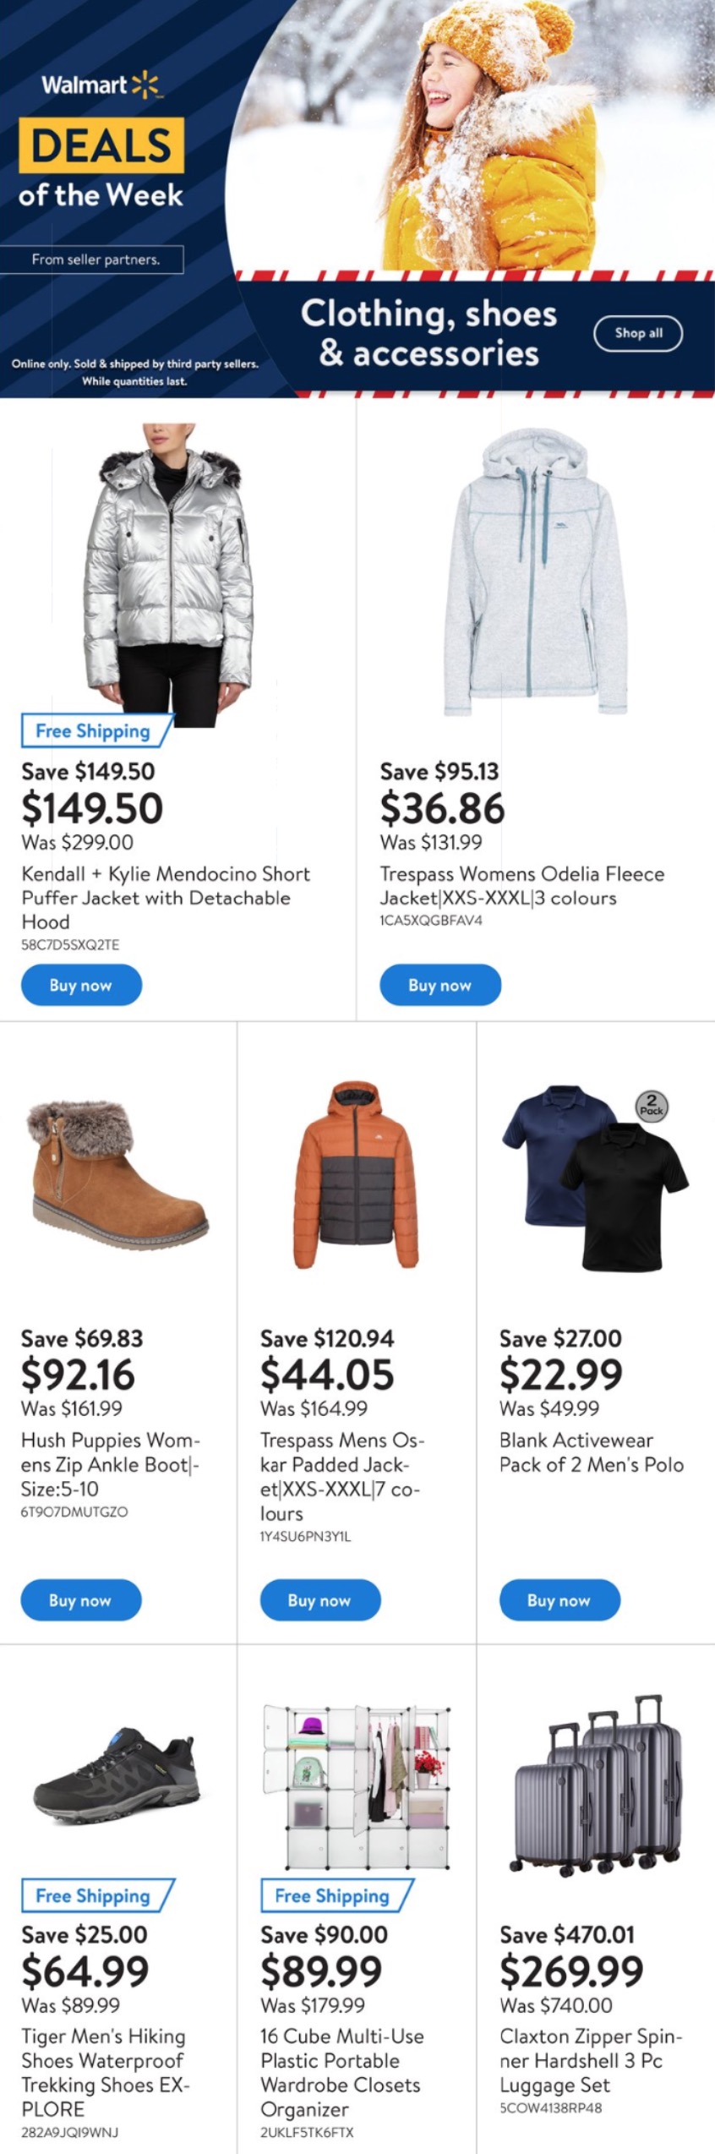Click Buy now for Oskar Padded Jacket

click(319, 1600)
